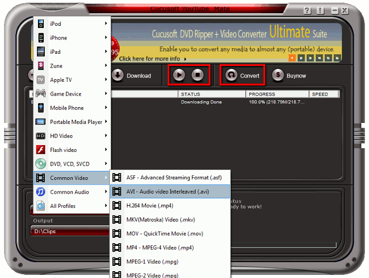
Task: Click the MOV format film icon
Action: 116,234
